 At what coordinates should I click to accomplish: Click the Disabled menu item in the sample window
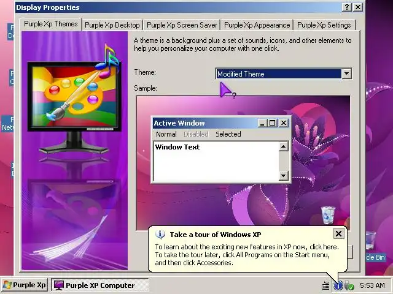(196, 134)
